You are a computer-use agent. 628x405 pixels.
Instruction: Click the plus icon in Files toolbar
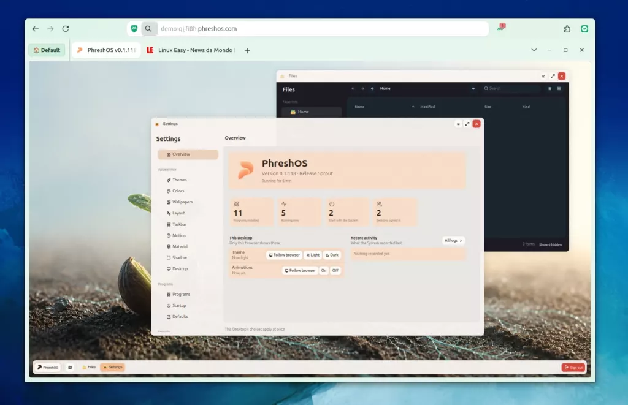click(x=473, y=88)
